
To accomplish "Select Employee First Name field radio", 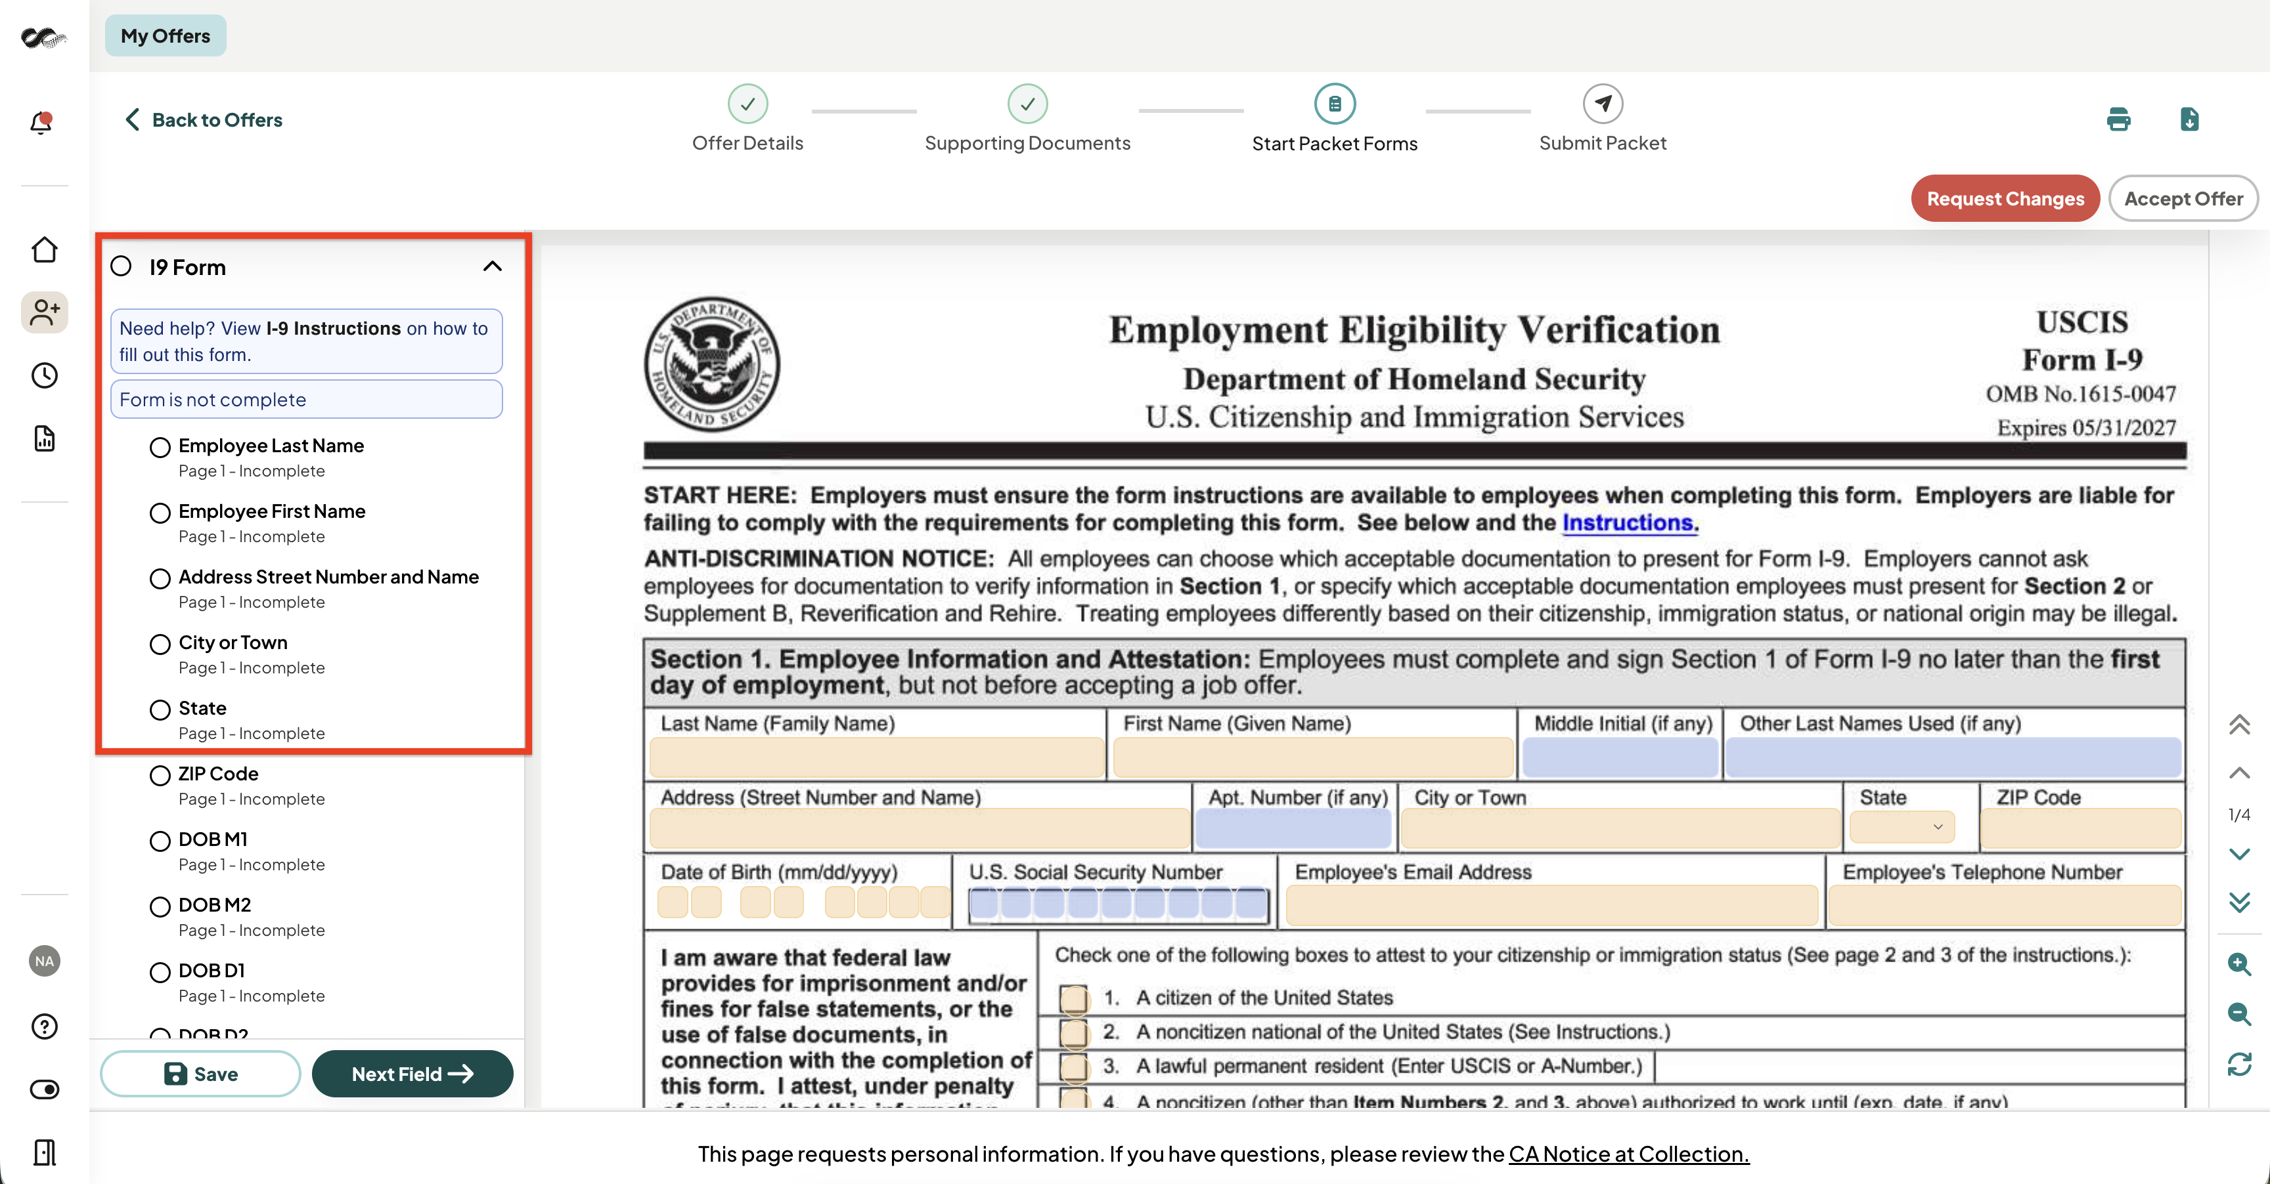I will pyautogui.click(x=160, y=513).
